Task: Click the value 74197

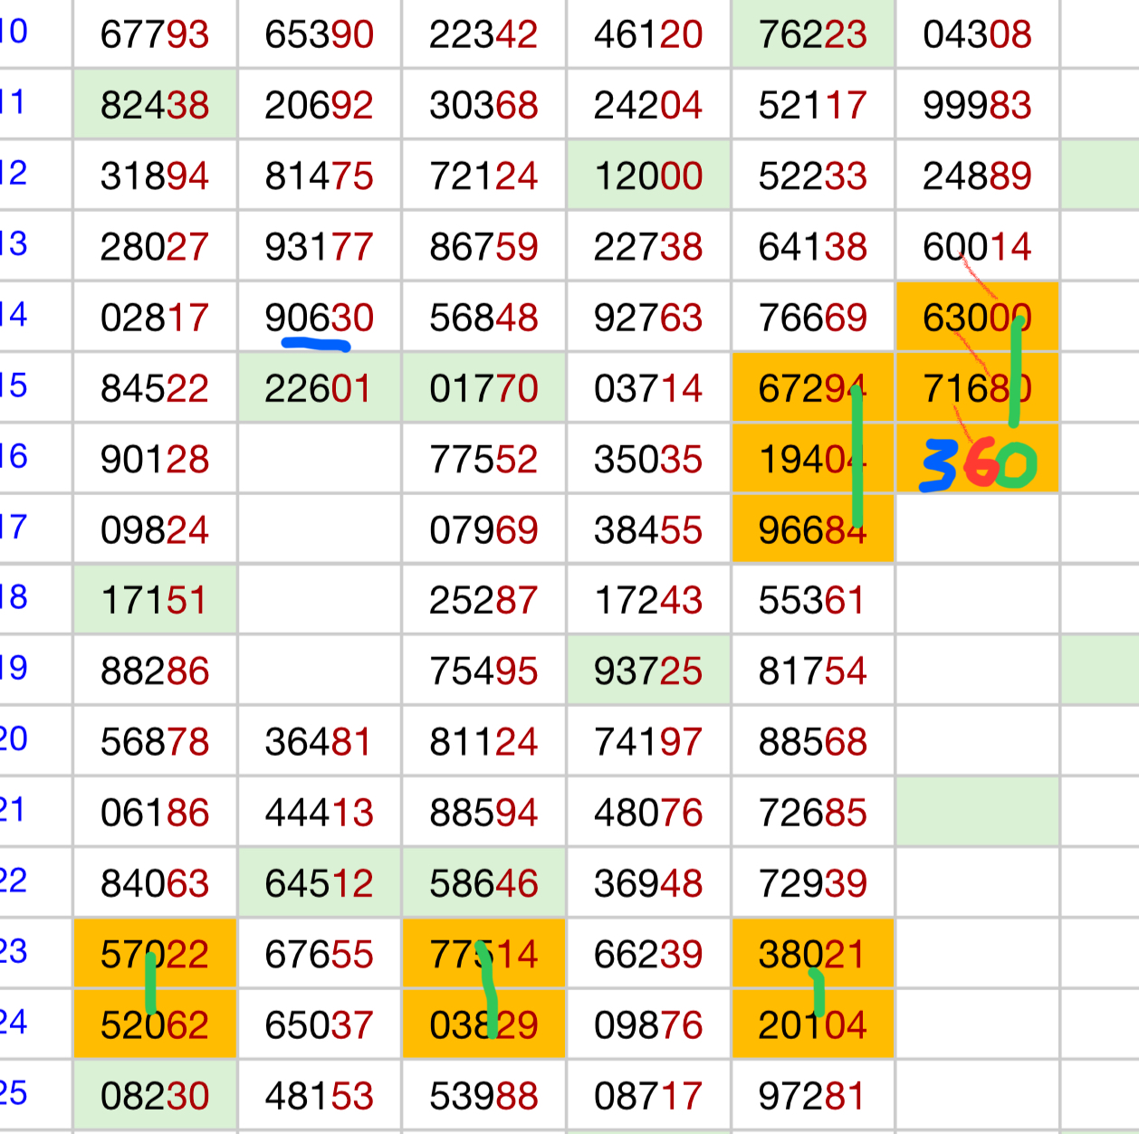Action: [x=648, y=742]
